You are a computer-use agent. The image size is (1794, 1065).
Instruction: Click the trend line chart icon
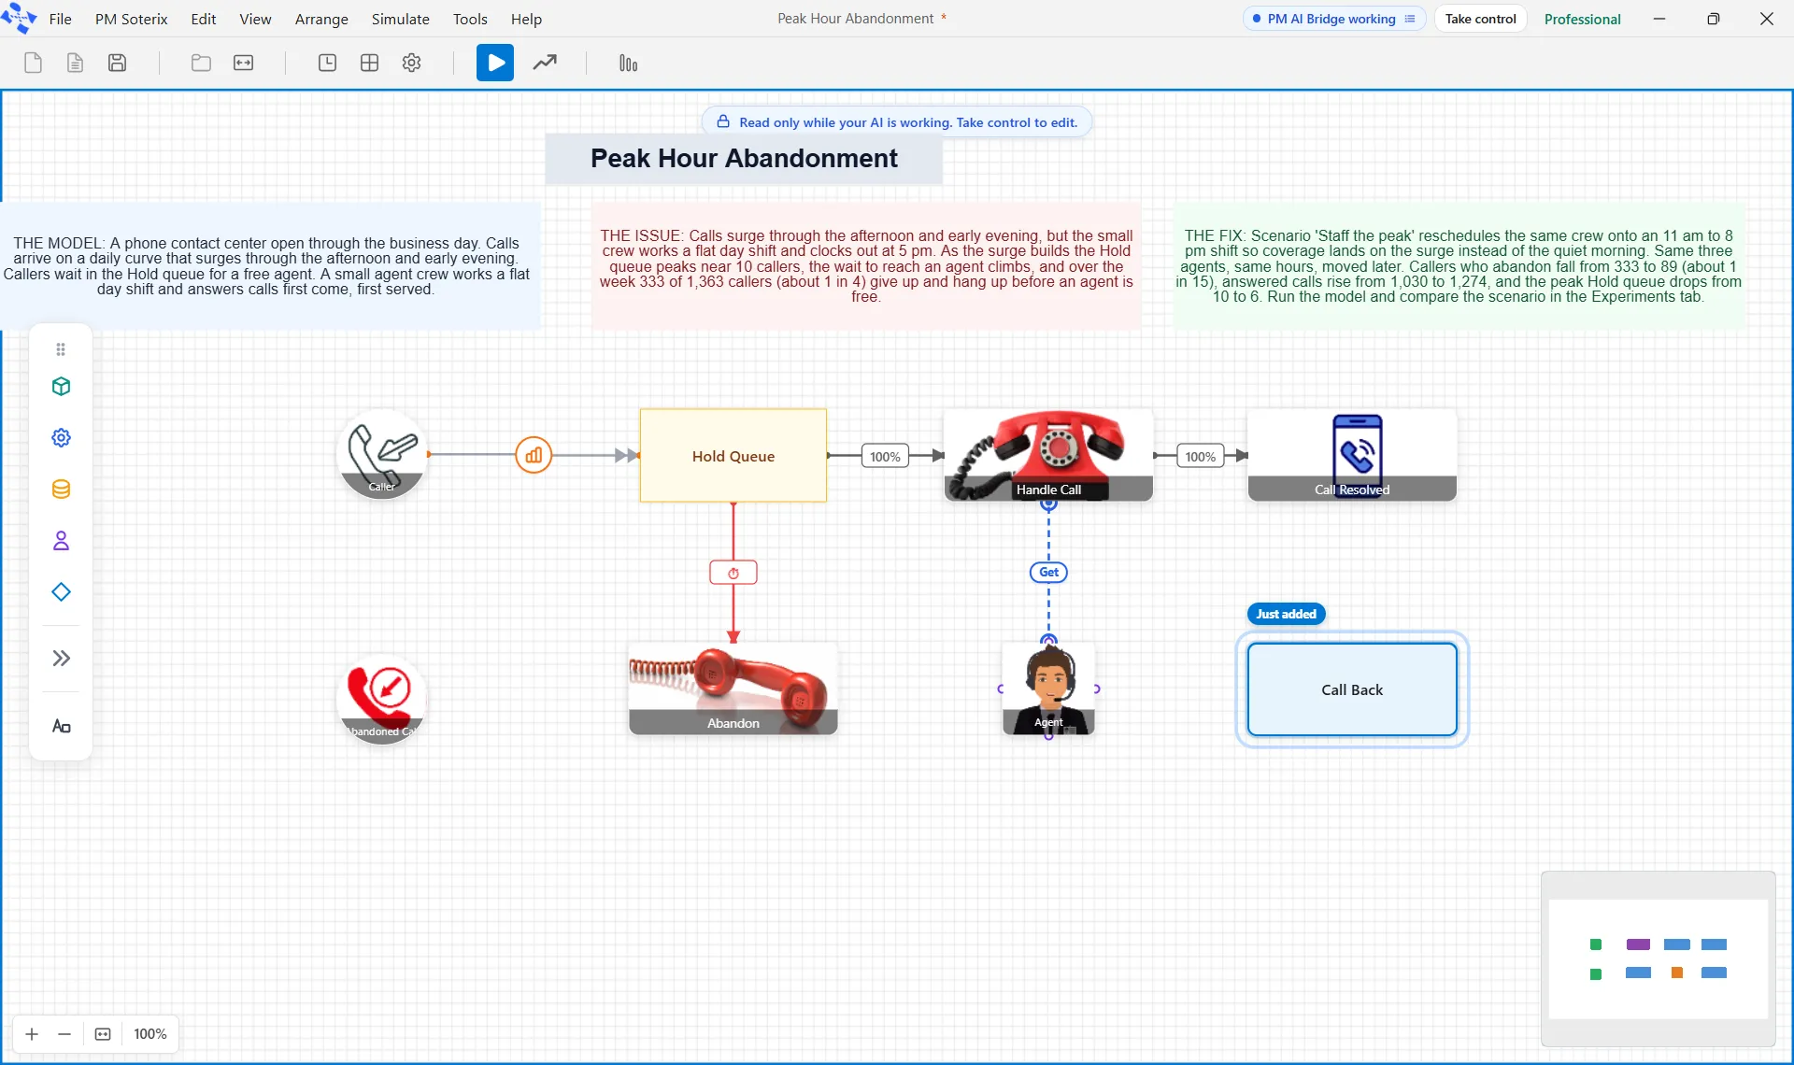(545, 64)
